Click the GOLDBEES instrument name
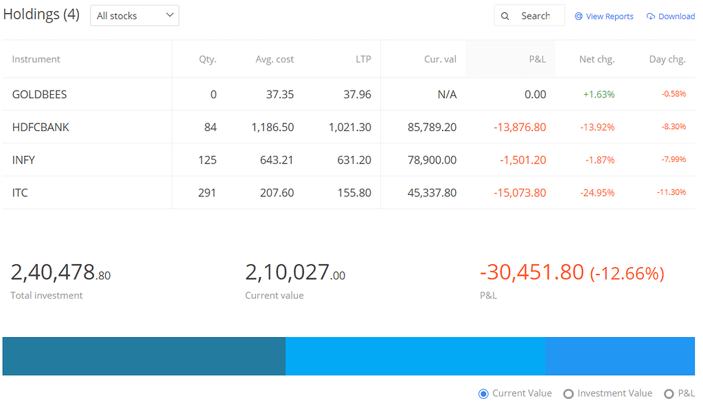The width and height of the screenshot is (703, 405). pyautogui.click(x=40, y=94)
